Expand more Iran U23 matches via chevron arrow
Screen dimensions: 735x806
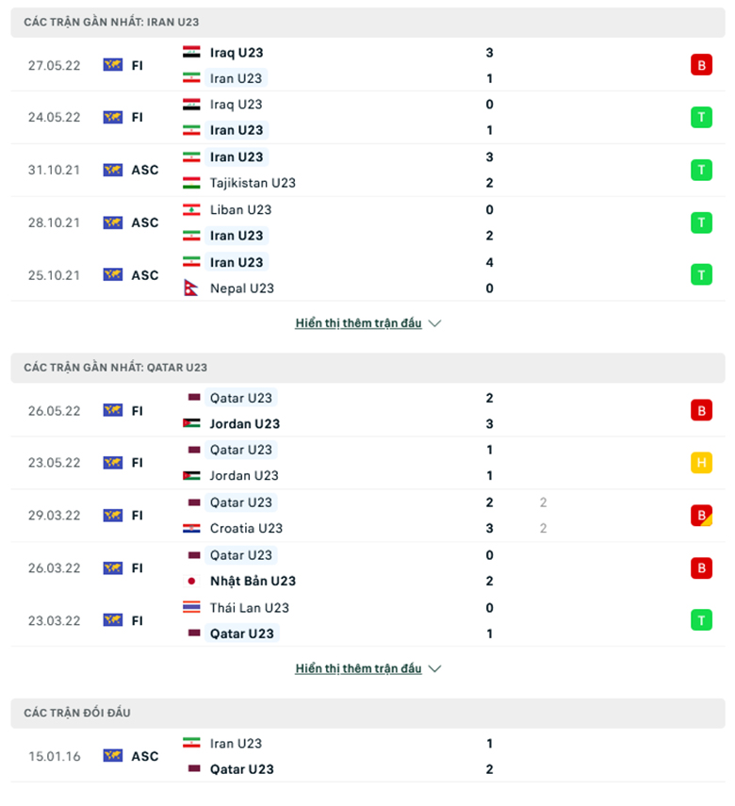coord(434,323)
